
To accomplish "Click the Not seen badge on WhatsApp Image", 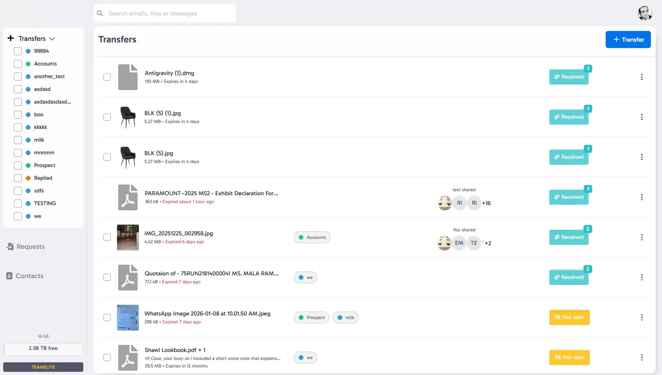I will 569,317.
